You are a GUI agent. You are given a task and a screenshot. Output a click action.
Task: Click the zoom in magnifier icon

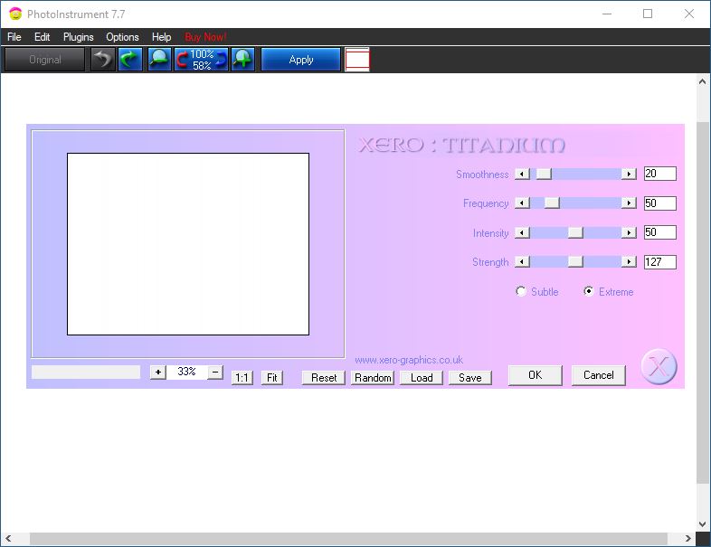(243, 60)
